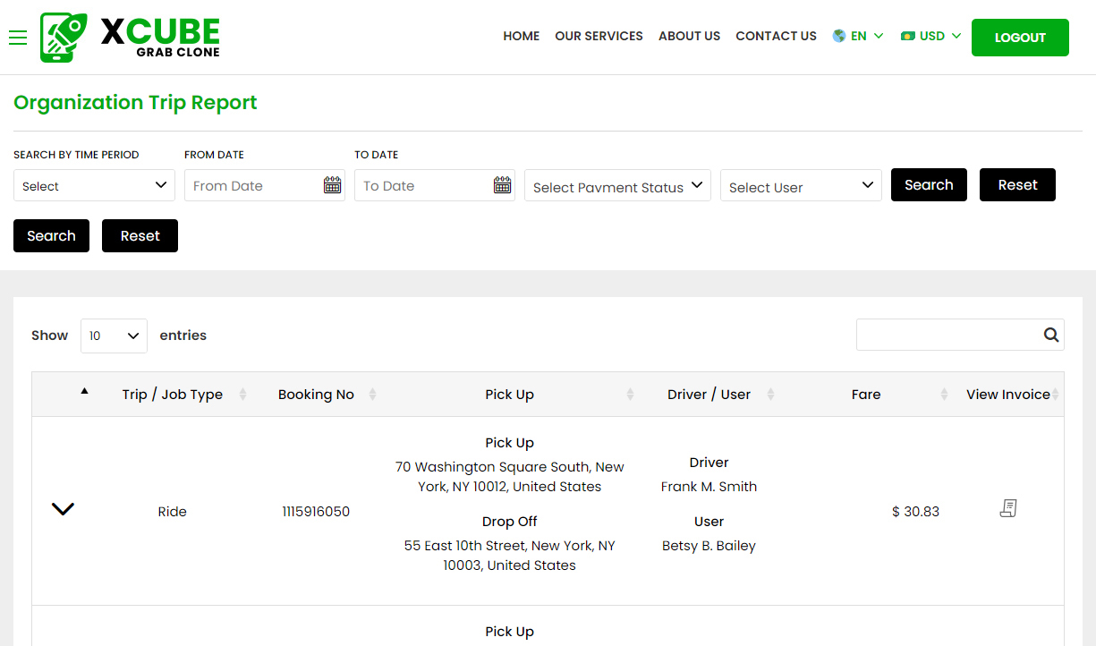Go to Our Services menu item
The image size is (1096, 646).
[599, 37]
